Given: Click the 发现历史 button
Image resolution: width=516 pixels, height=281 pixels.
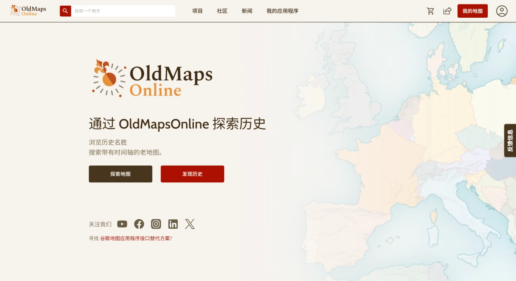Looking at the screenshot, I should tap(192, 174).
